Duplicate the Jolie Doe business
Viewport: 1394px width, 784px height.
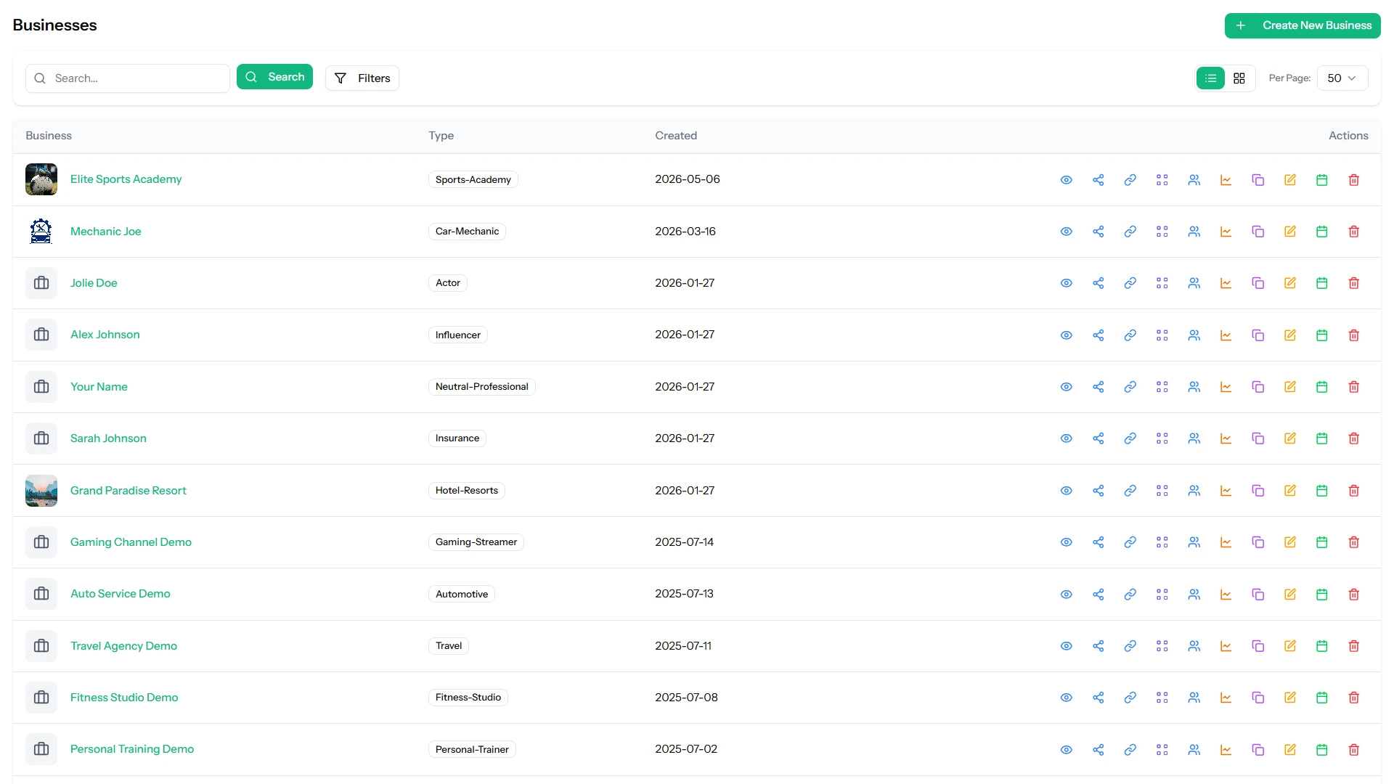coord(1258,283)
